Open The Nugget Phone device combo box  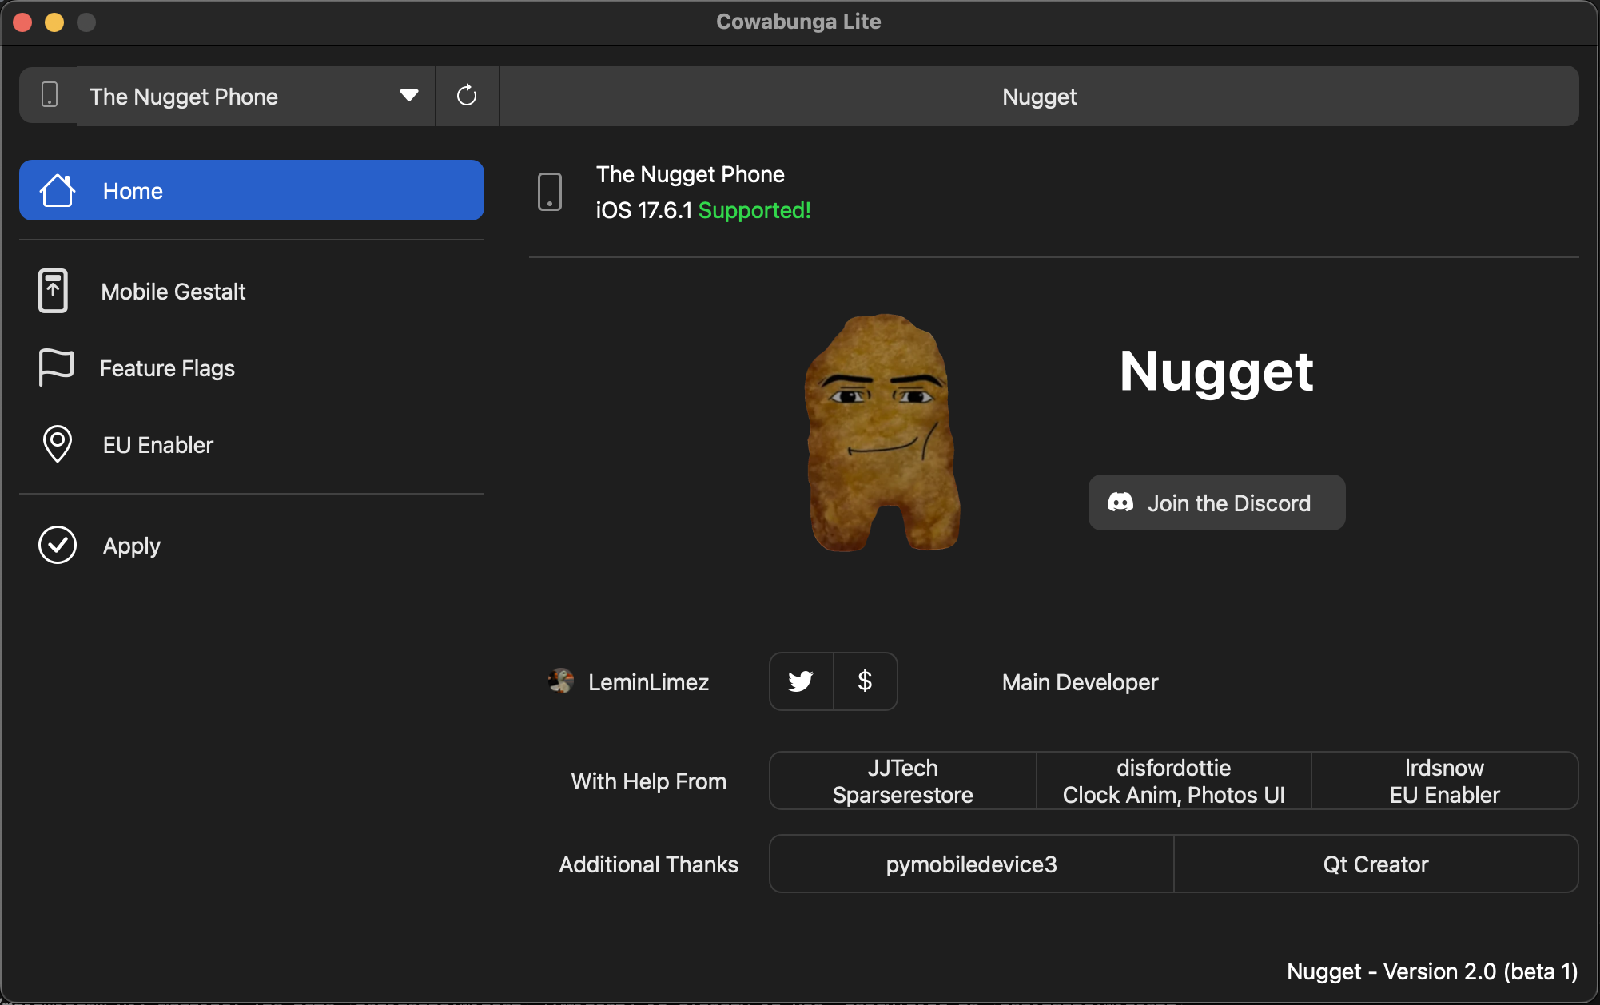point(240,97)
